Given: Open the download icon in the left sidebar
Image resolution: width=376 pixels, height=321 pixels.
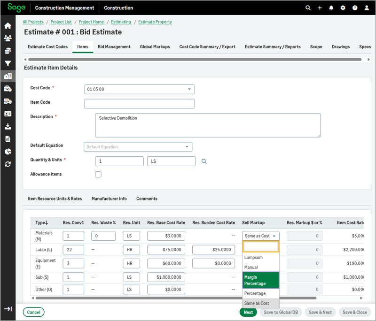Looking at the screenshot, I should coord(8,126).
